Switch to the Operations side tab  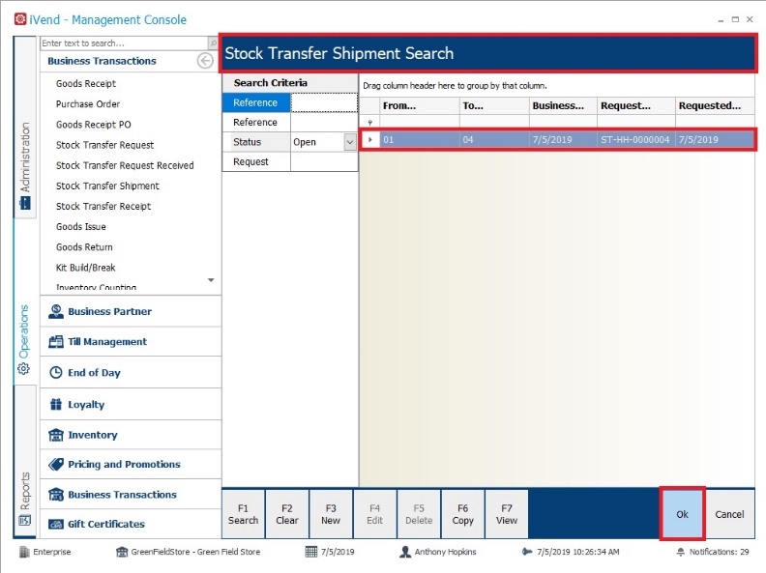tap(25, 301)
